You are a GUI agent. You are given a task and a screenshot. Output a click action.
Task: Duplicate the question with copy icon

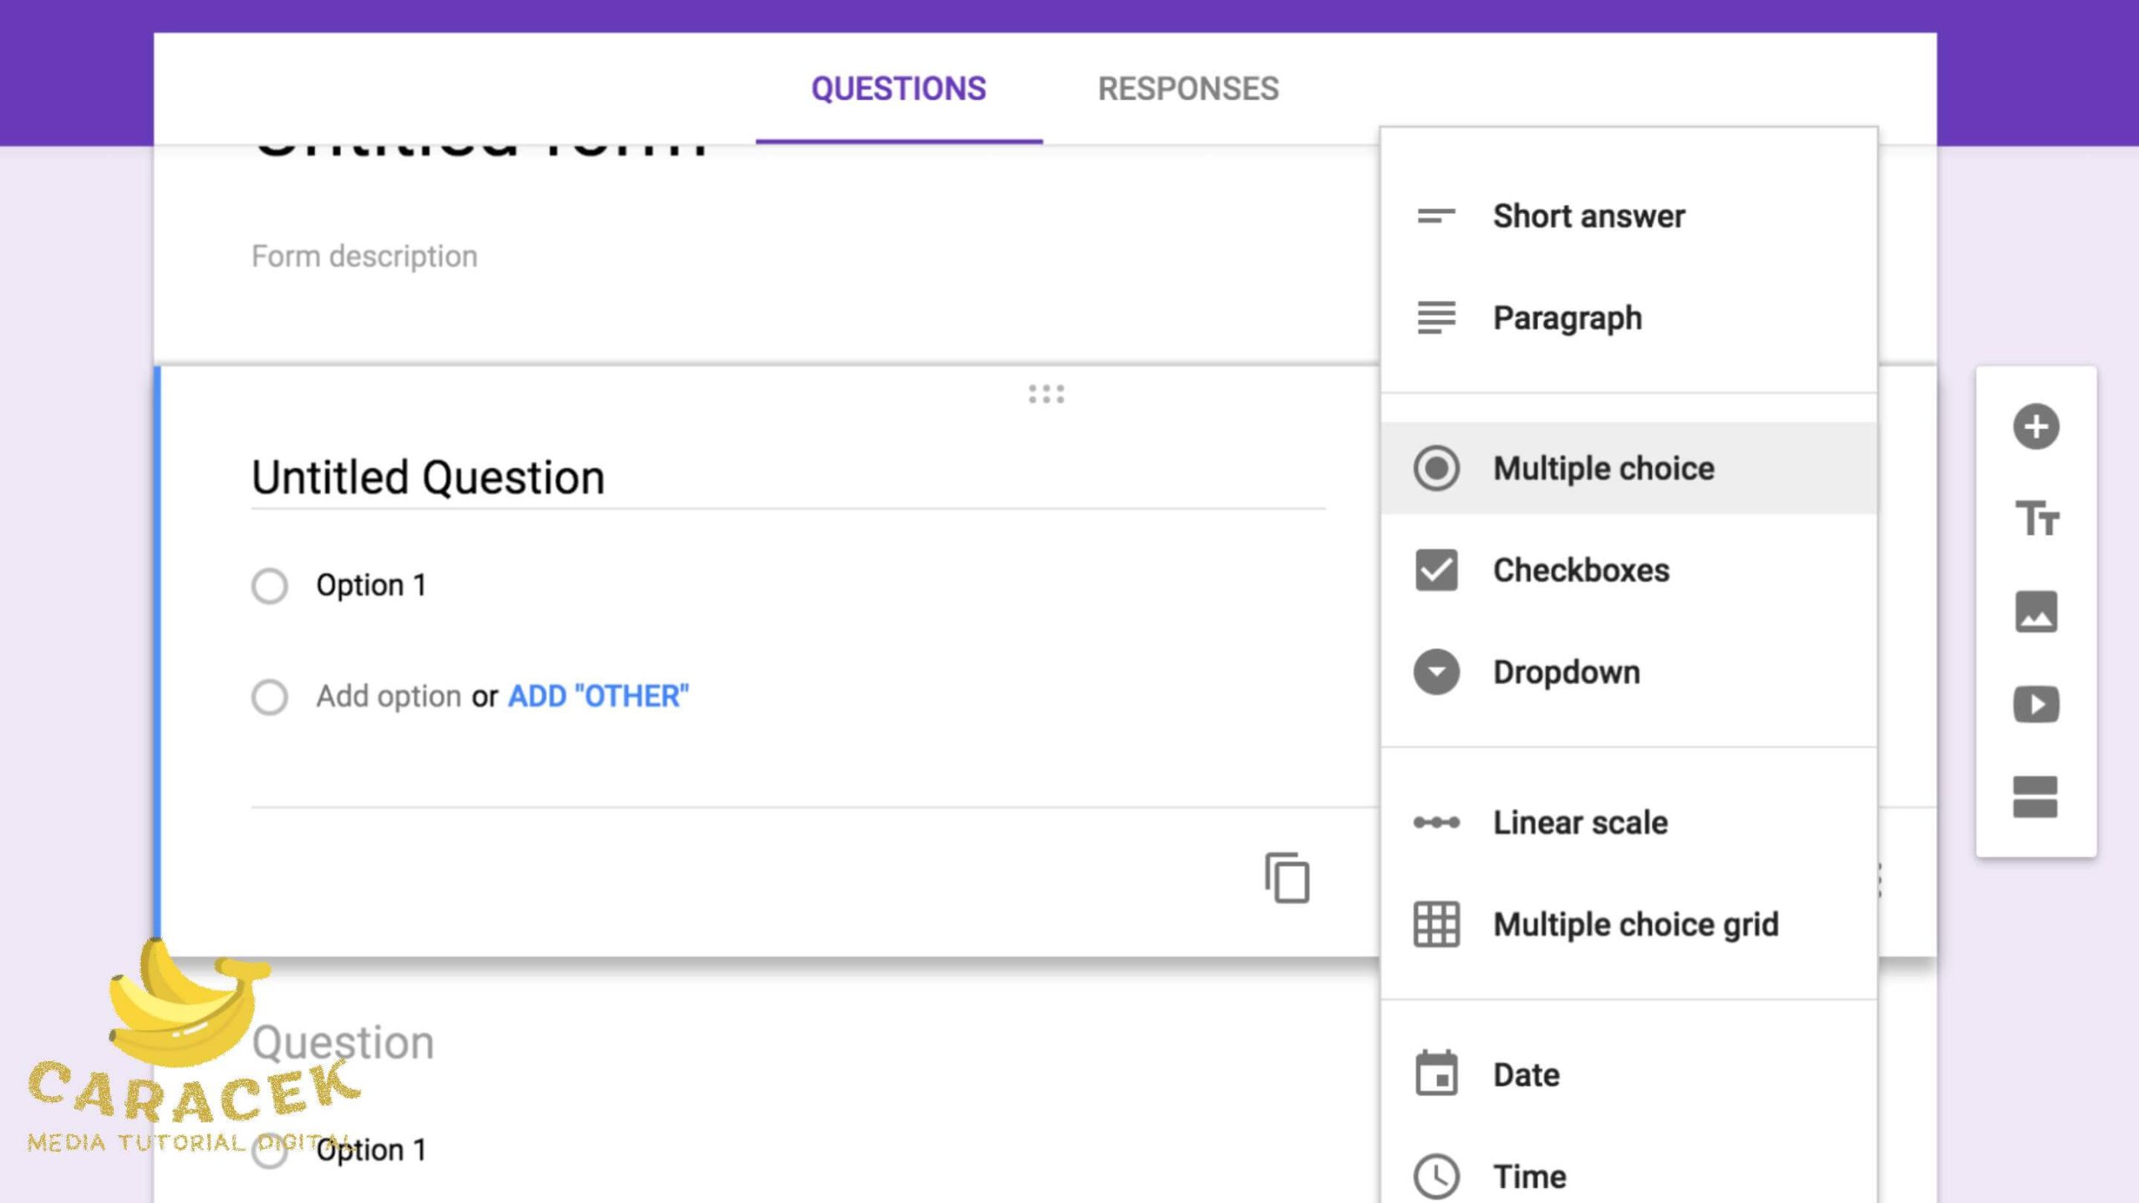(x=1287, y=878)
